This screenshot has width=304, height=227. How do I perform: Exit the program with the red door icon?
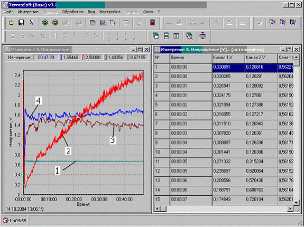tap(153, 23)
